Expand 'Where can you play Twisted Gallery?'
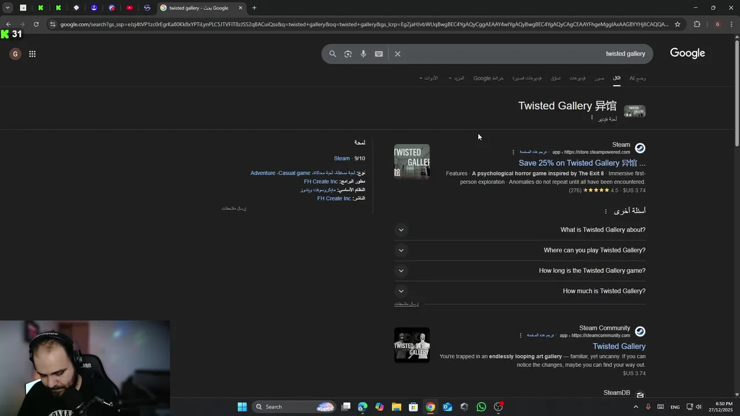 tap(520, 250)
